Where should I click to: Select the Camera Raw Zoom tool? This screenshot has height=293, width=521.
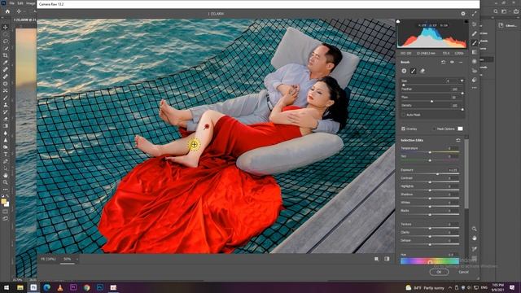pyautogui.click(x=474, y=229)
